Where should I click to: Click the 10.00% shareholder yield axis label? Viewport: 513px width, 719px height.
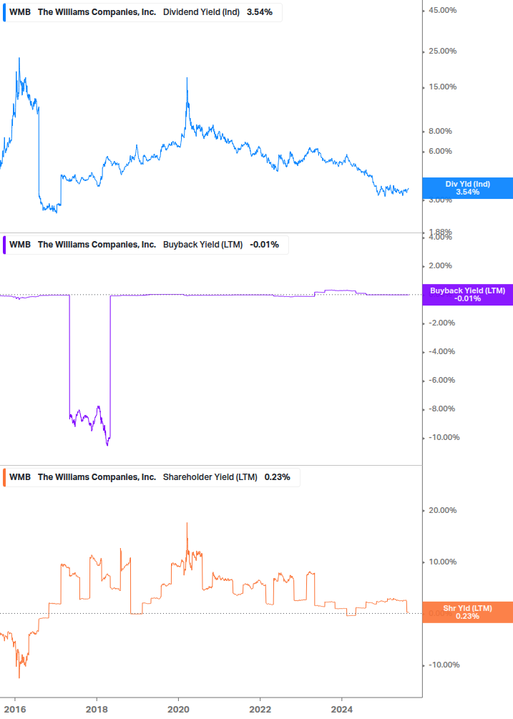[x=442, y=562]
